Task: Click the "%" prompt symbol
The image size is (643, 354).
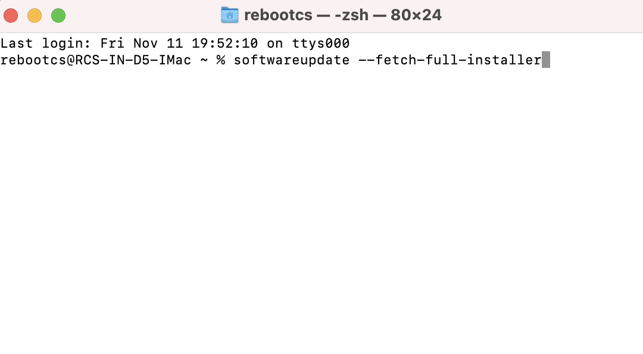Action: pyautogui.click(x=221, y=60)
